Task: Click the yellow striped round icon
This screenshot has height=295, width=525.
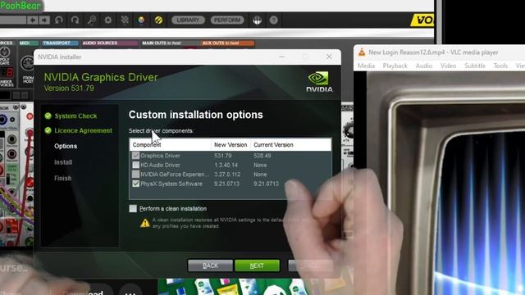Action: (158, 20)
